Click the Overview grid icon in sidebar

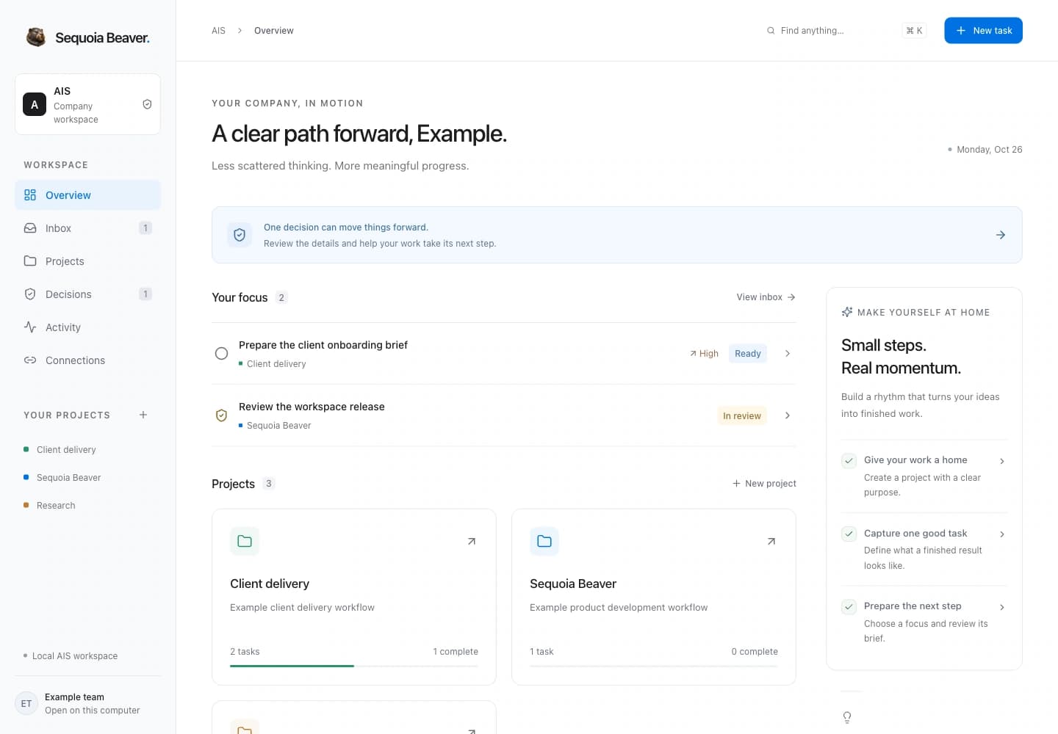[x=30, y=195]
